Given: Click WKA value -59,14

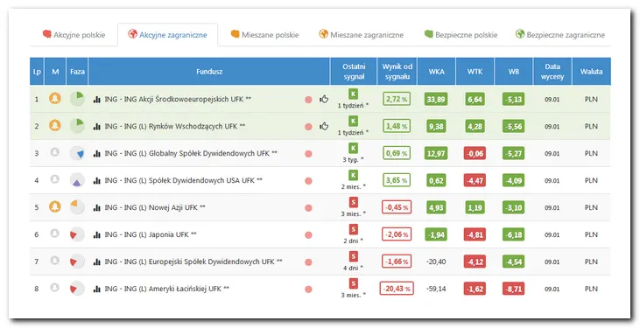Looking at the screenshot, I should pyautogui.click(x=436, y=289).
